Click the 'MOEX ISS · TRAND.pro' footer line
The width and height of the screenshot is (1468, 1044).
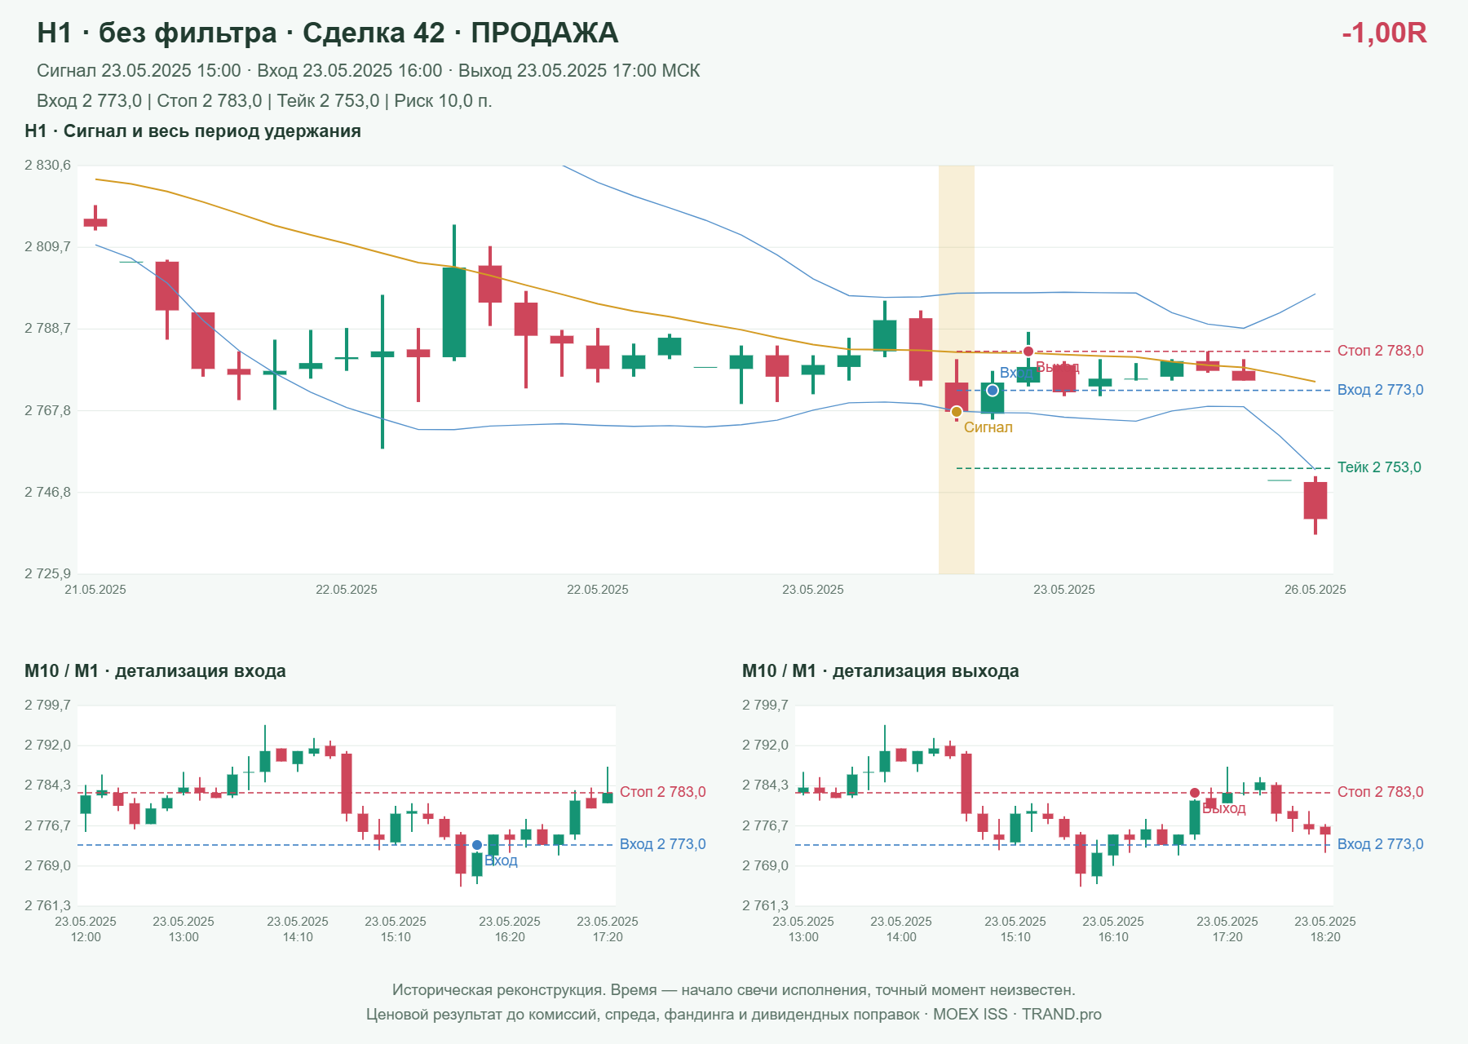[734, 1015]
